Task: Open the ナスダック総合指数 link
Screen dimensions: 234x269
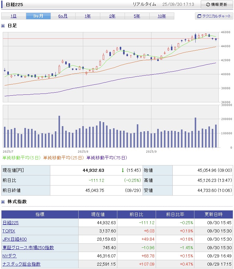Action: pos(21,264)
